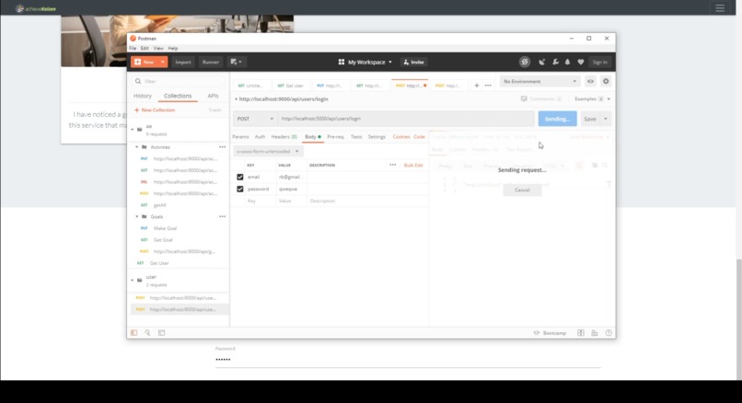Cancel the request being sent

click(x=522, y=190)
